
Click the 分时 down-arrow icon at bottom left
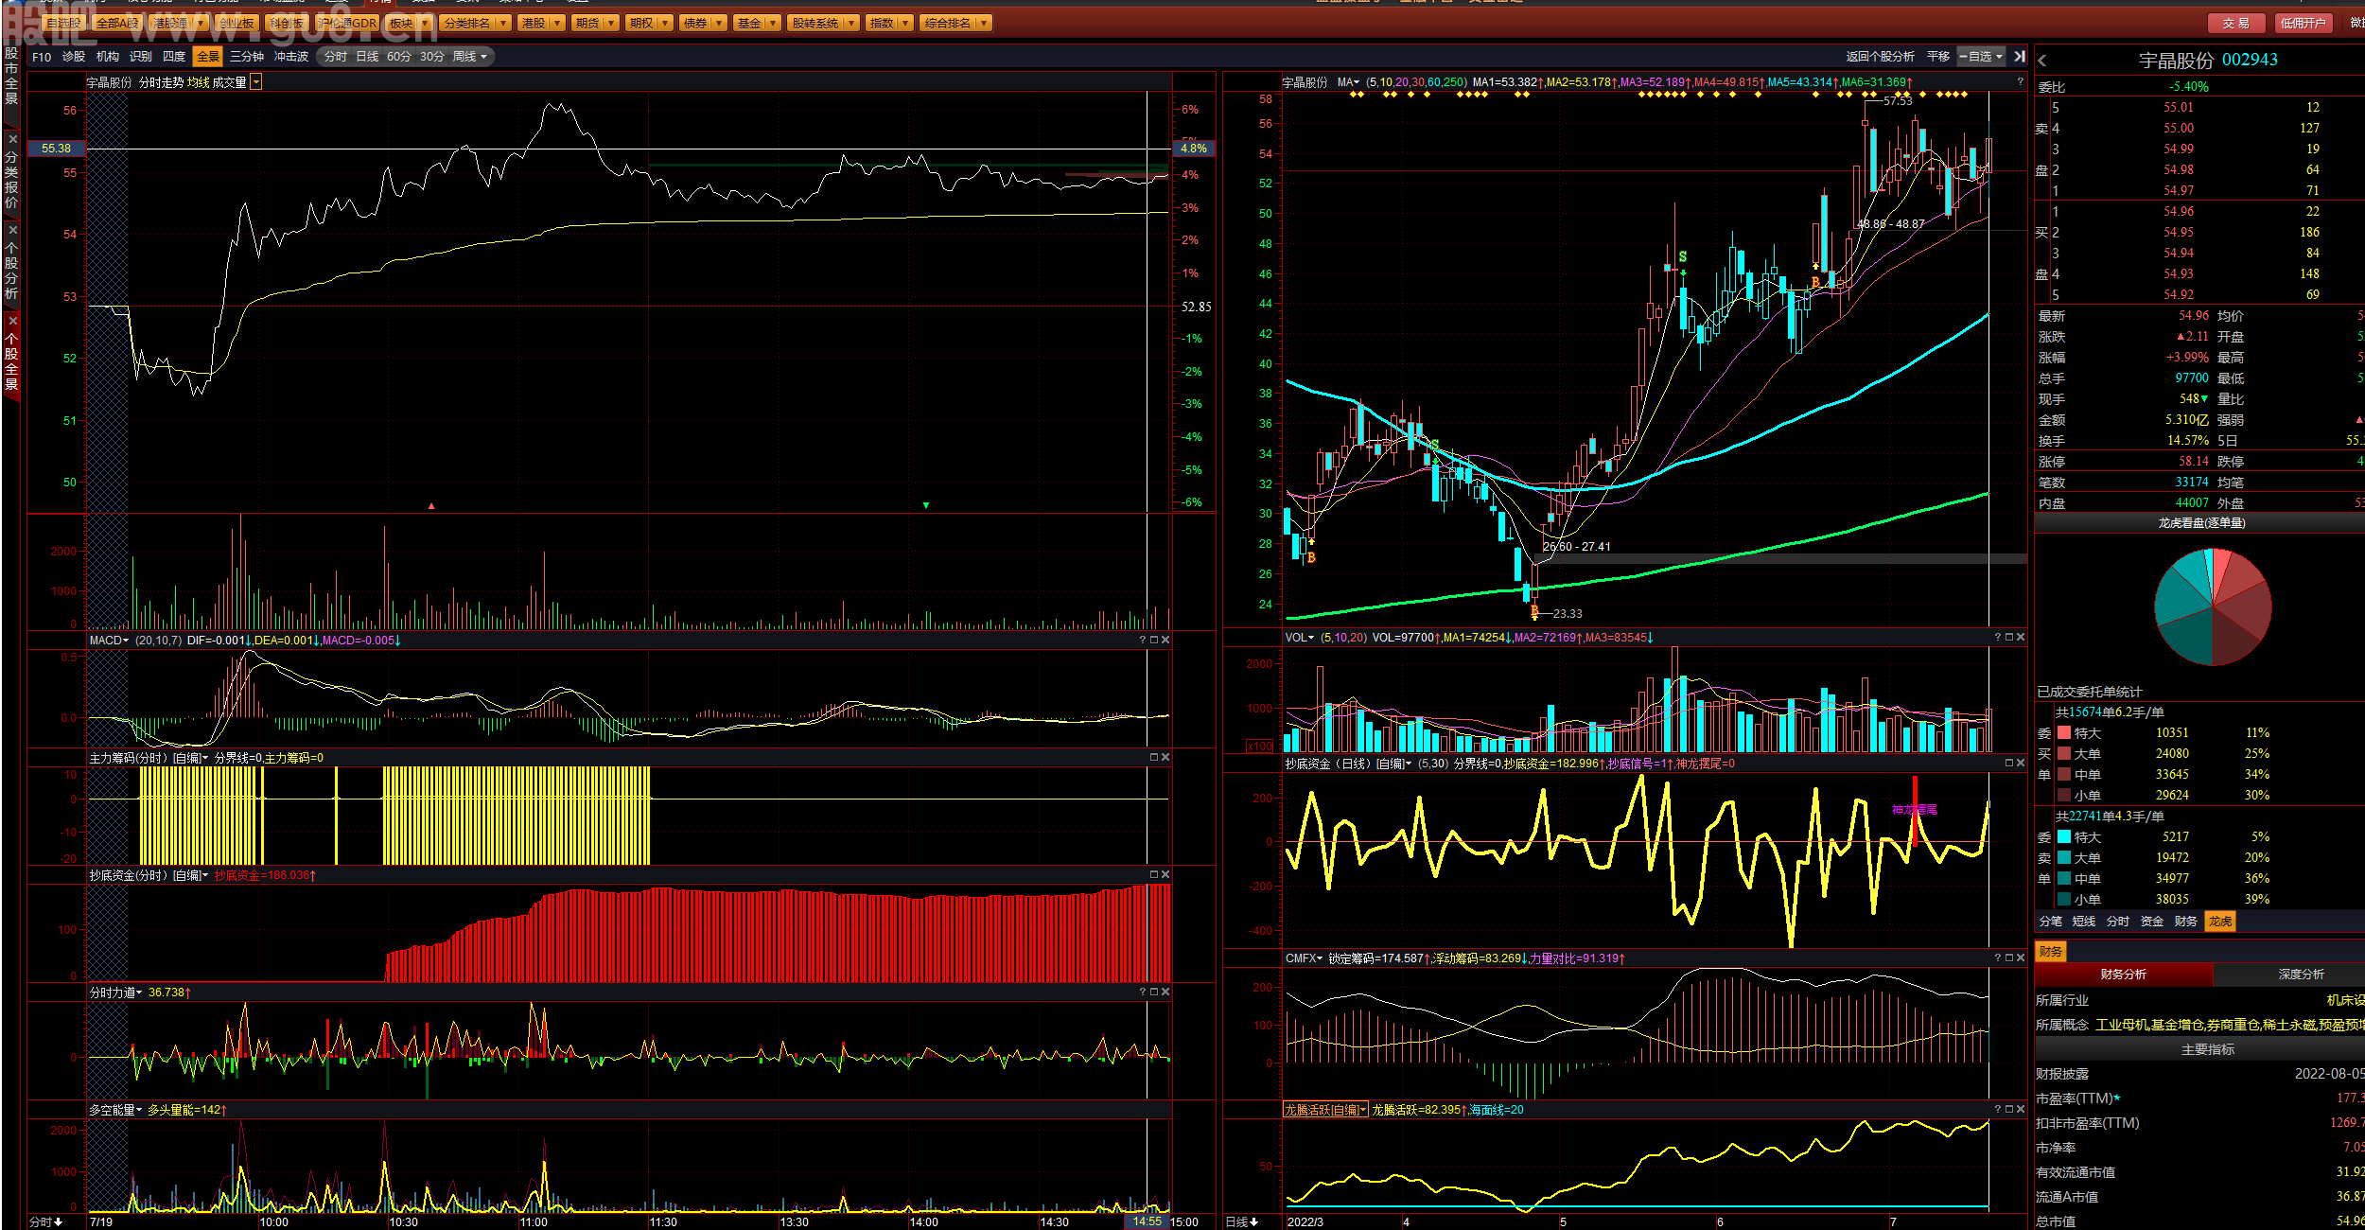tap(59, 1222)
